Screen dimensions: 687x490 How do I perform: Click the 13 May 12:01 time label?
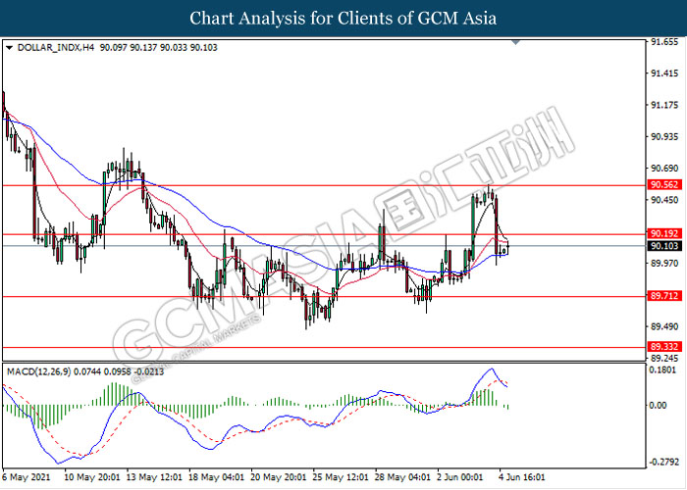pyautogui.click(x=154, y=477)
